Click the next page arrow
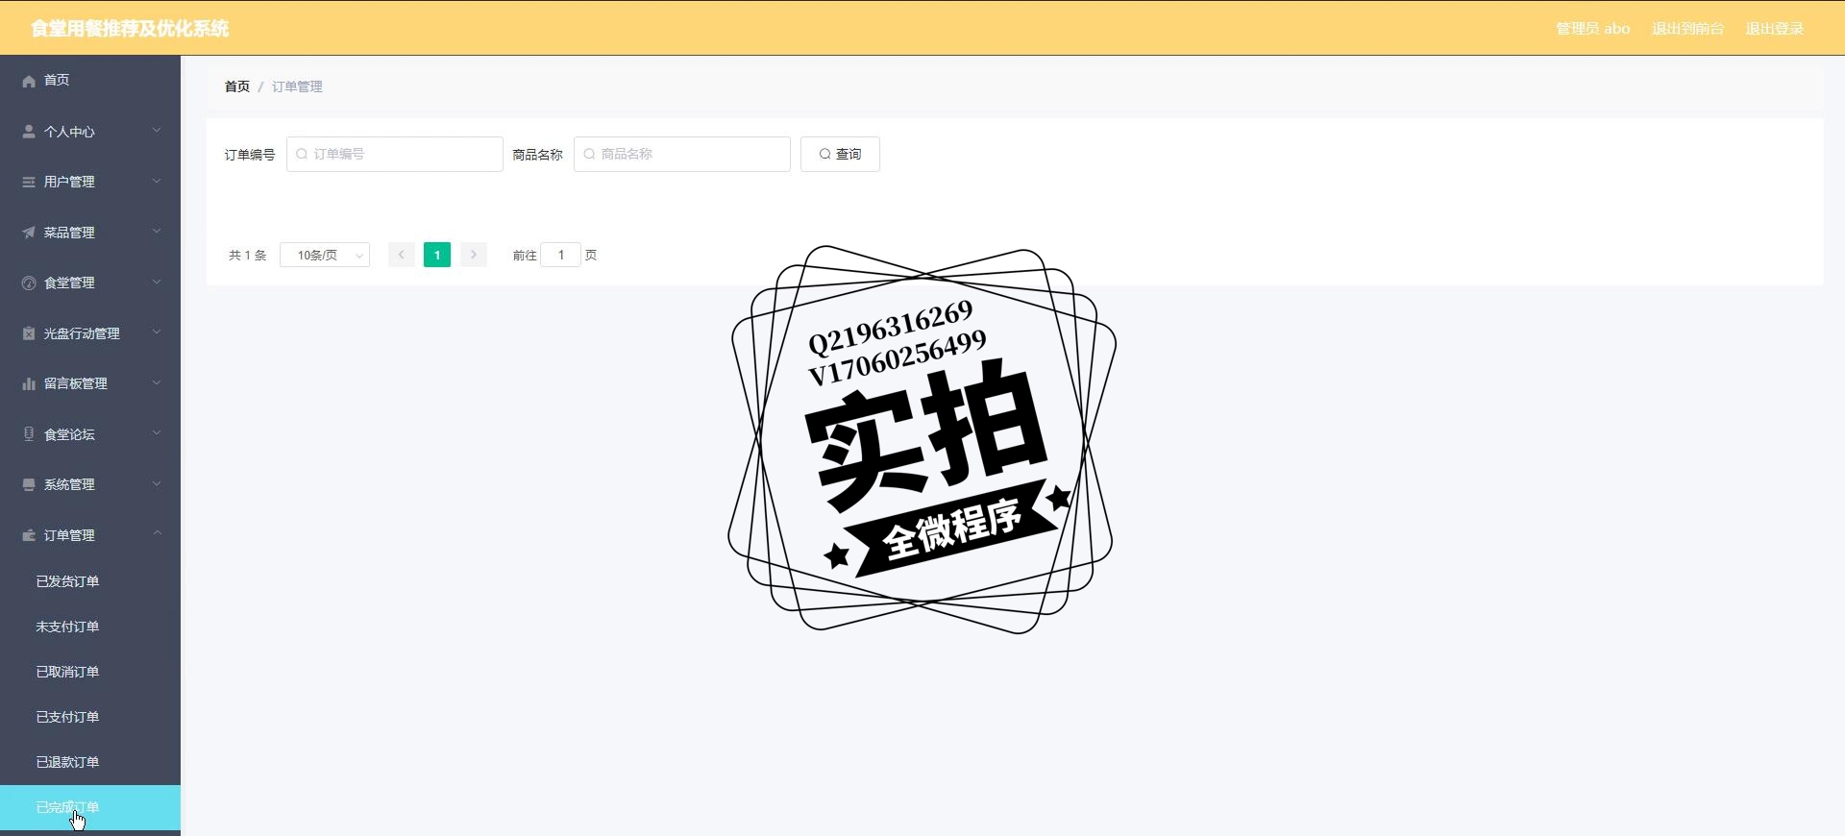The image size is (1845, 836). pyautogui.click(x=474, y=255)
